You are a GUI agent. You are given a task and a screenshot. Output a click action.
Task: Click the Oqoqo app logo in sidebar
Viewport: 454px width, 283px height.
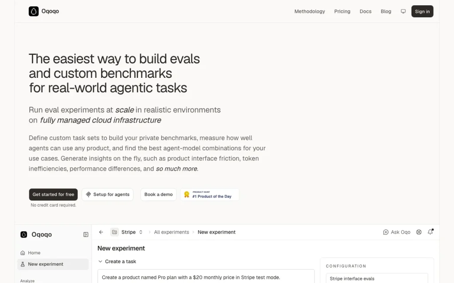(24, 234)
